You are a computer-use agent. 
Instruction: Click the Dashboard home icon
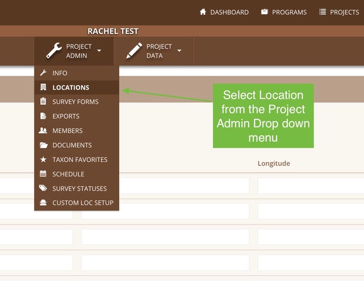[203, 12]
